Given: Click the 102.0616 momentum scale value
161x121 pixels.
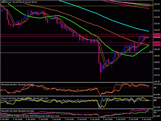Looking at the screenshot, I should pos(157,84).
